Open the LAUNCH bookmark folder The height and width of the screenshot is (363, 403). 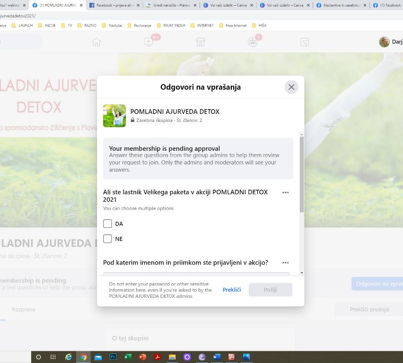[22, 26]
